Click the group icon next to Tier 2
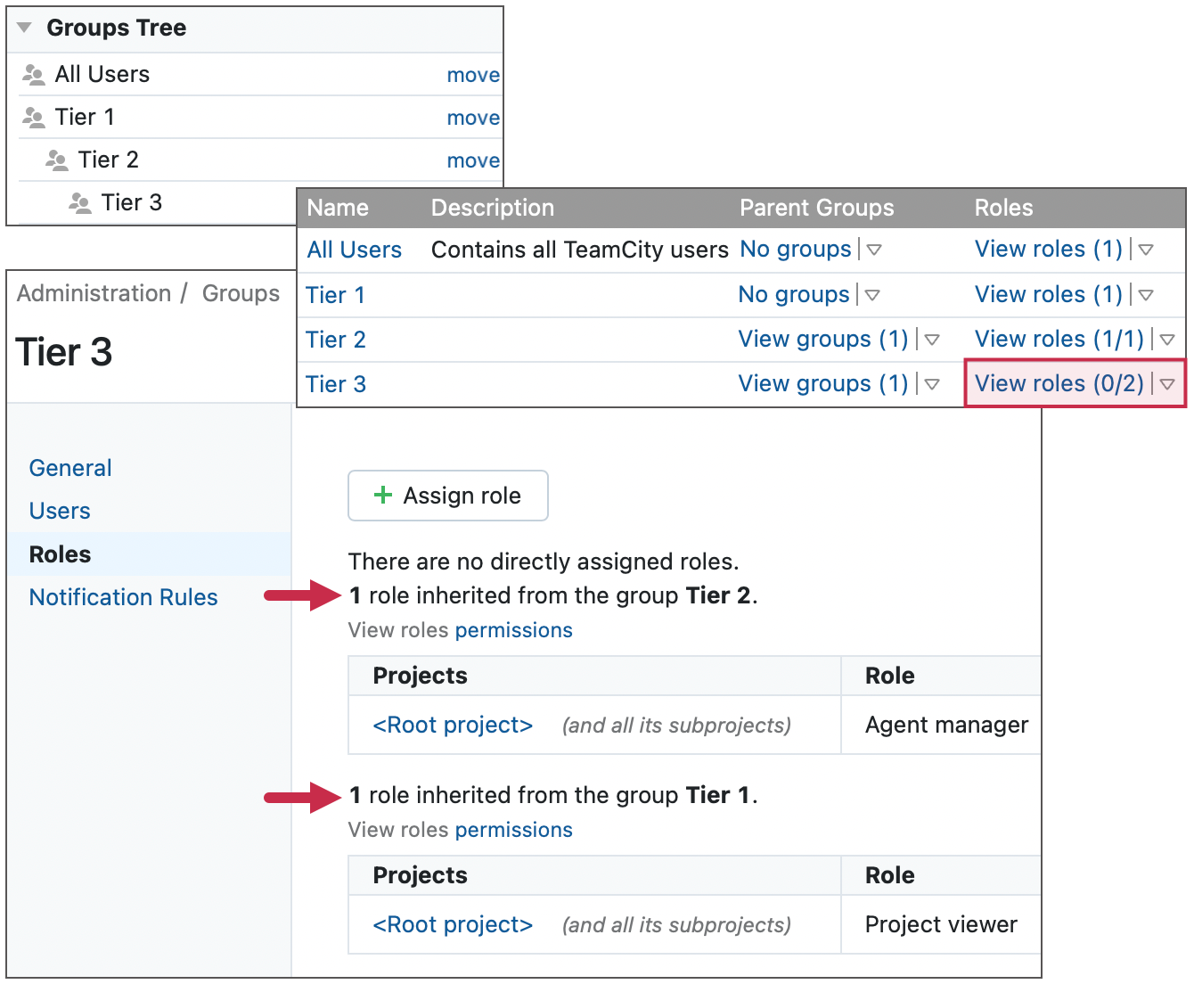 tap(57, 160)
